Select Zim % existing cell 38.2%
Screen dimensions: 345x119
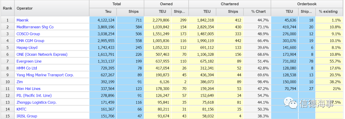click(x=329, y=82)
